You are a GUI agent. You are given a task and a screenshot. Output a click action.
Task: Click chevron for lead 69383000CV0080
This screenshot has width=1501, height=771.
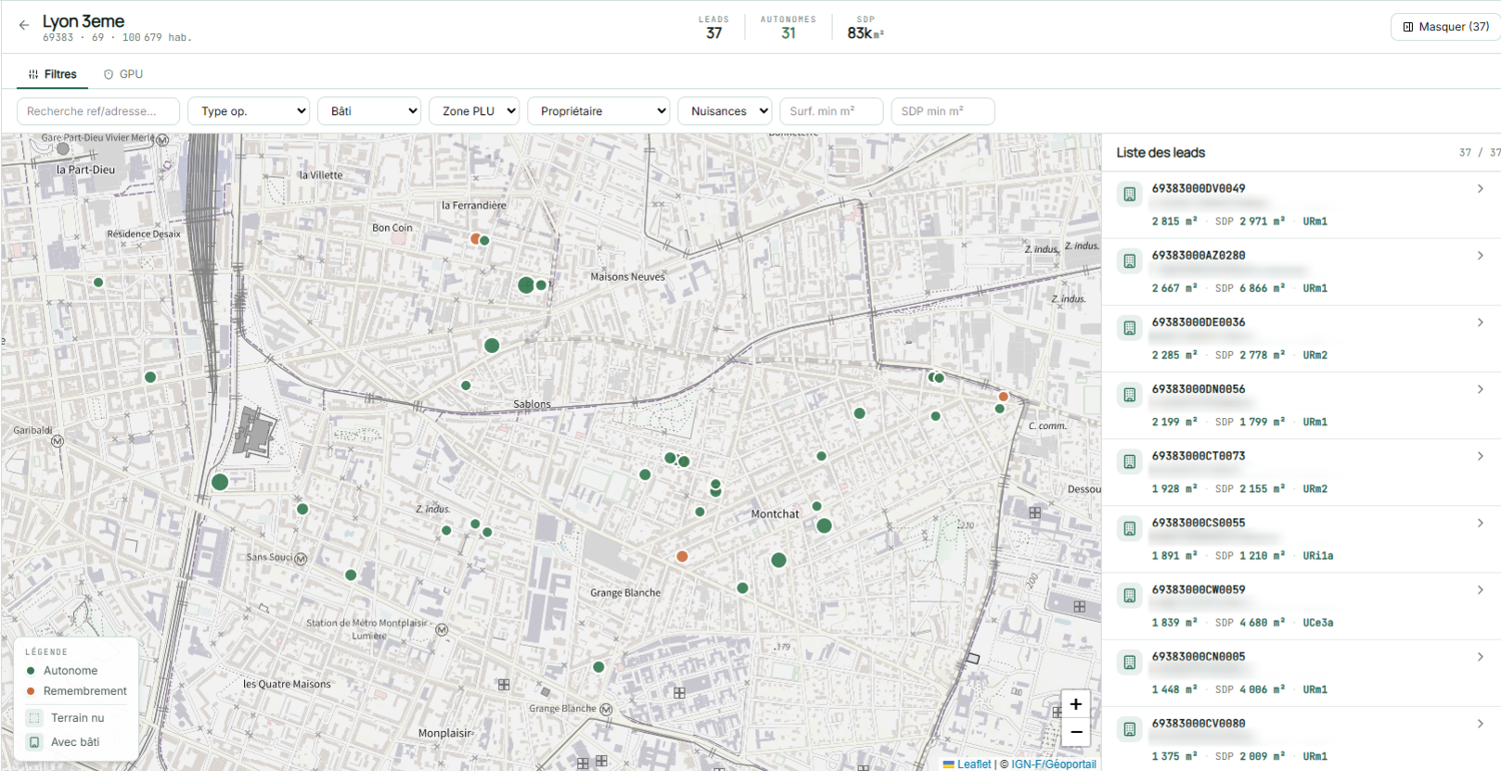pyautogui.click(x=1480, y=723)
